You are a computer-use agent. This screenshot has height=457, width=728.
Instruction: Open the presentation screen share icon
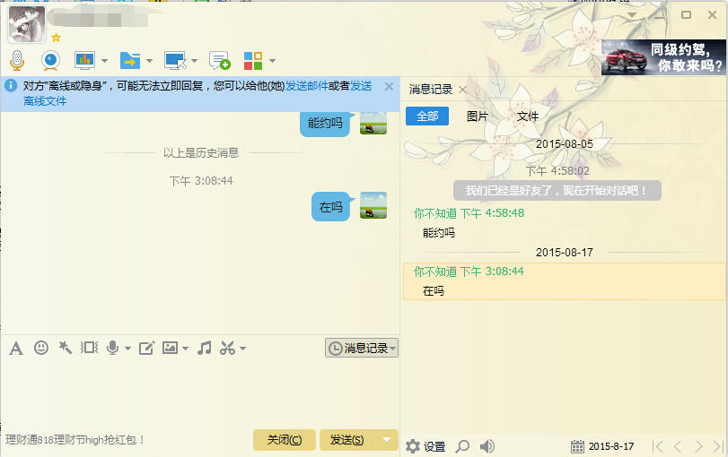click(x=85, y=61)
